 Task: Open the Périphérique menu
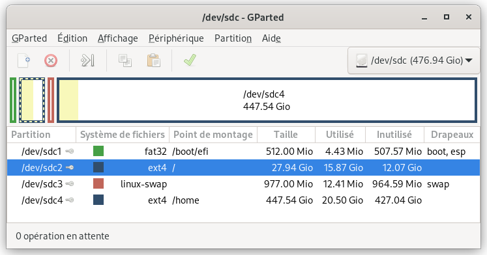(176, 38)
